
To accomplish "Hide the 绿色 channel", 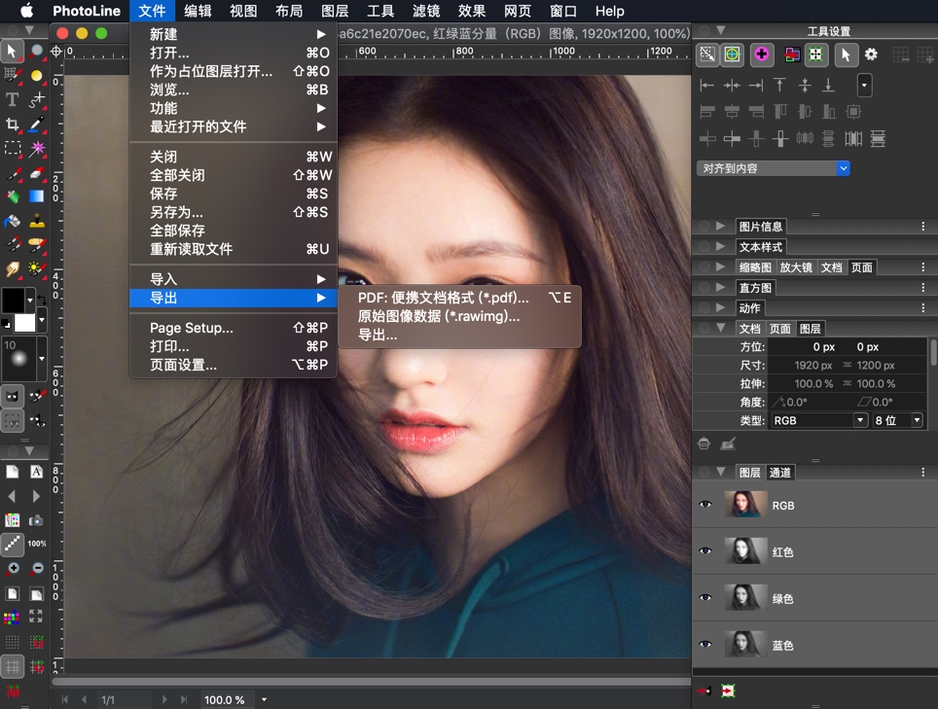I will [704, 598].
